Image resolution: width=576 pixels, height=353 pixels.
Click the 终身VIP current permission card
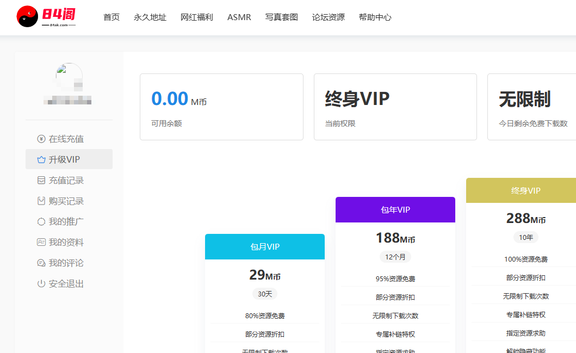tap(395, 107)
